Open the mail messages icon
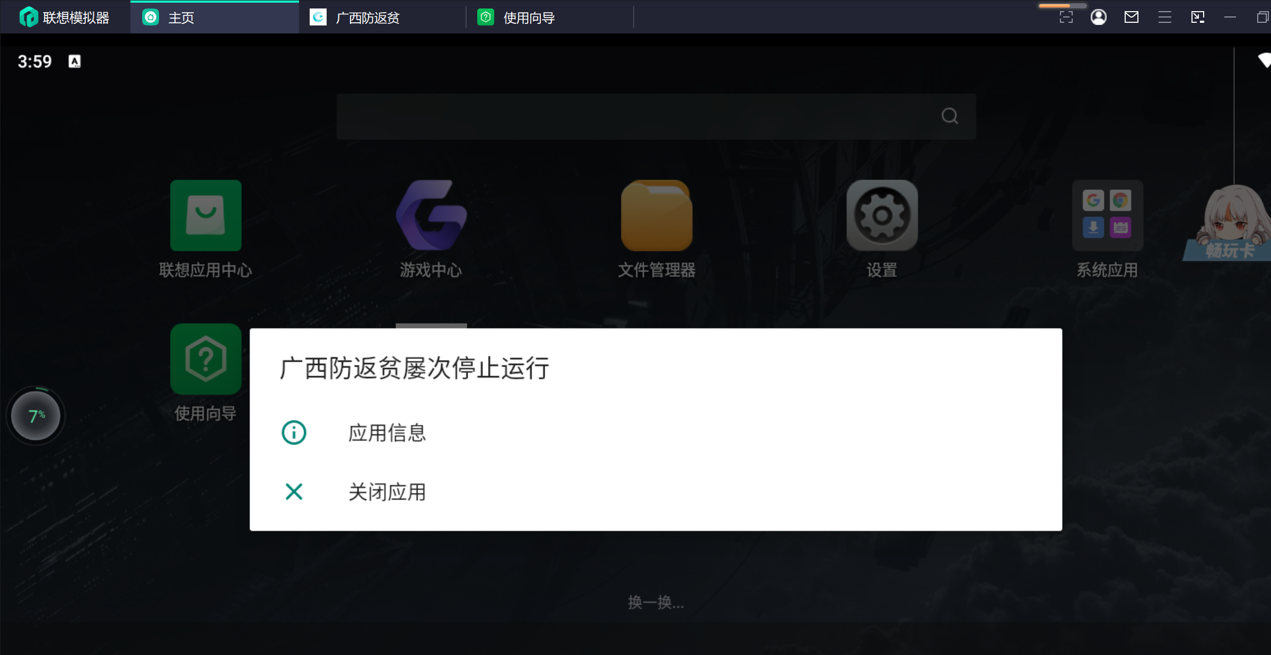This screenshot has width=1271, height=655. [x=1132, y=17]
